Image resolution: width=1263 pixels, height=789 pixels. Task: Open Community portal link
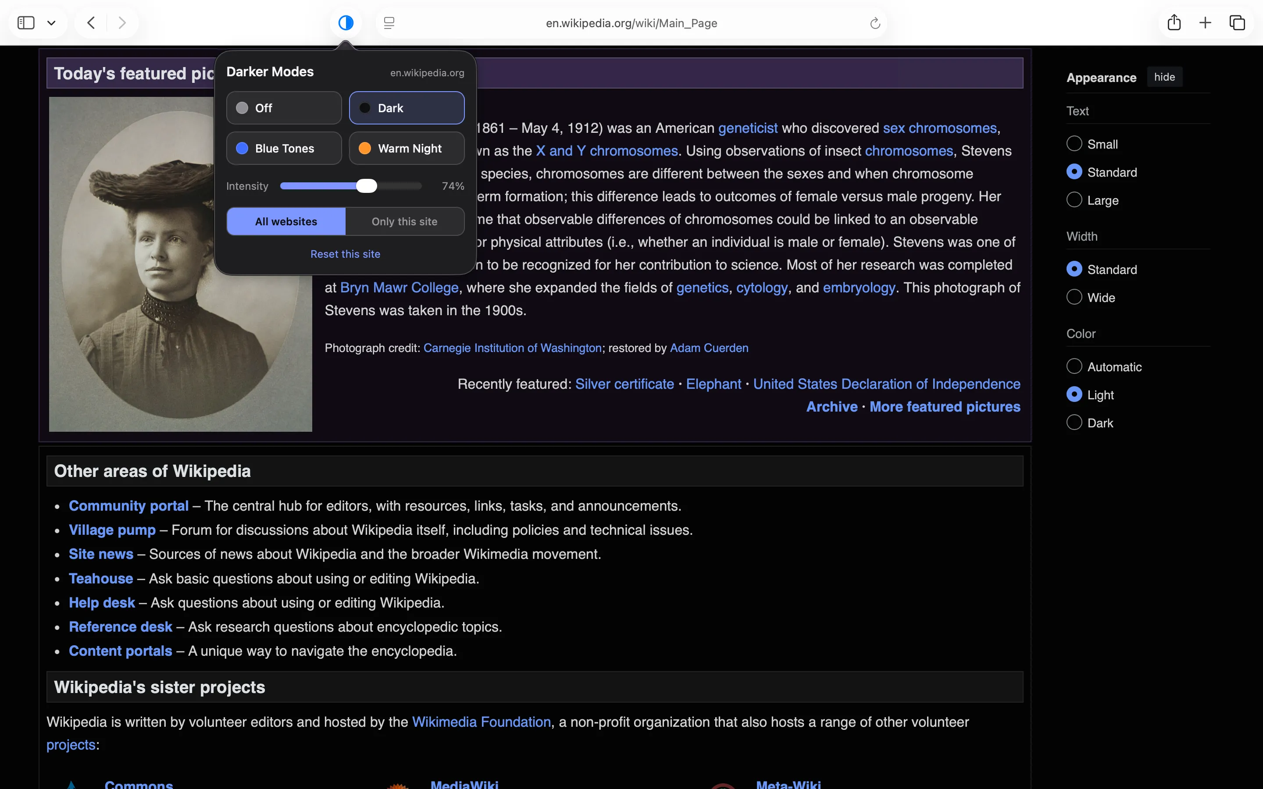coord(128,506)
